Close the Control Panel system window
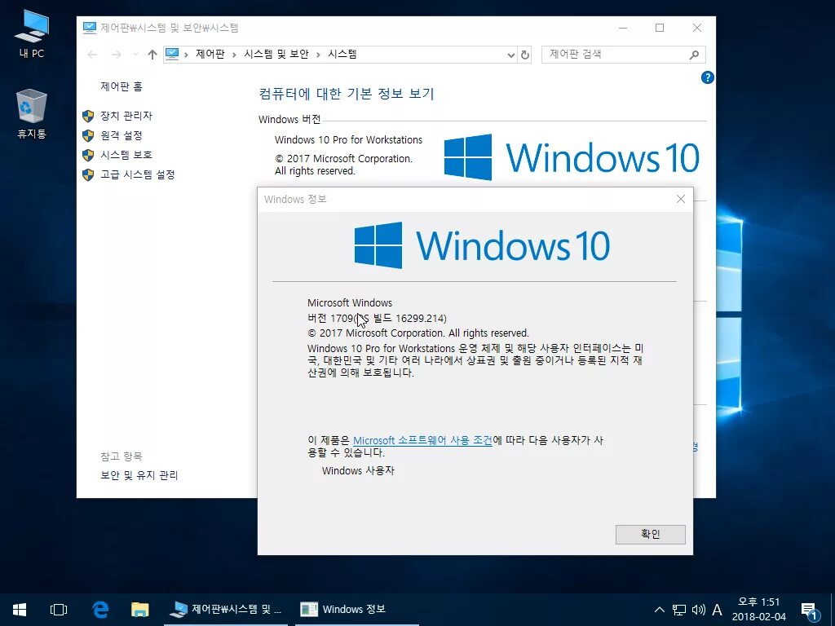This screenshot has width=835, height=626. click(697, 28)
